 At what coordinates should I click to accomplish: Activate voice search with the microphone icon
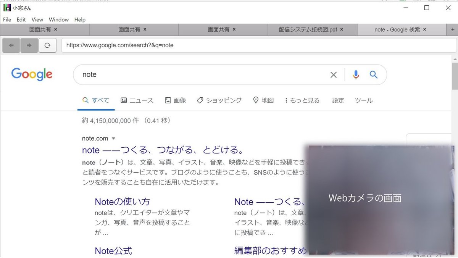click(356, 74)
